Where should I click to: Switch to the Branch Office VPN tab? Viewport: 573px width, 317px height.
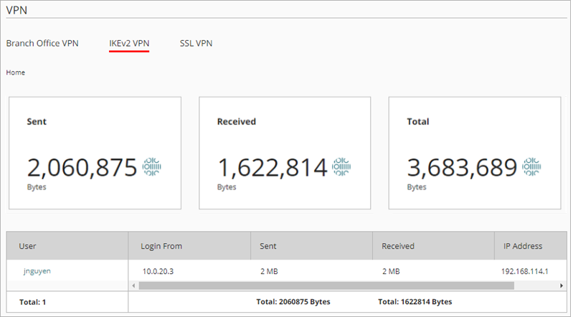click(x=42, y=43)
